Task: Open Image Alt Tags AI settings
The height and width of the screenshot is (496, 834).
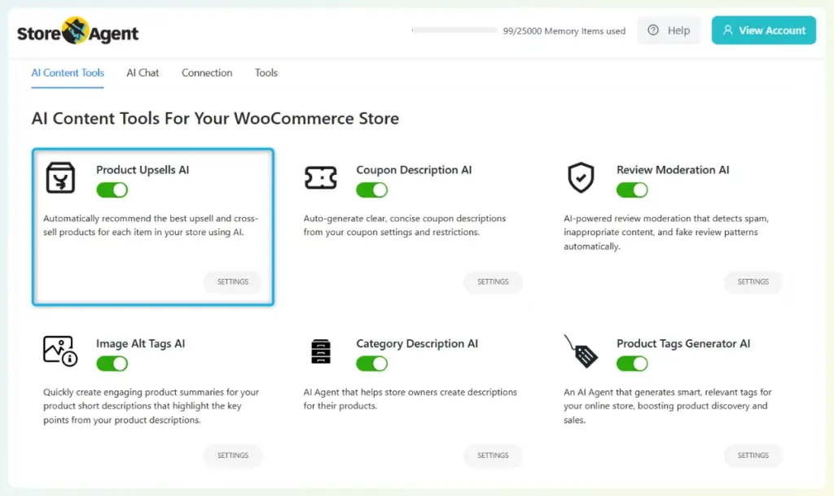Action: 233,455
